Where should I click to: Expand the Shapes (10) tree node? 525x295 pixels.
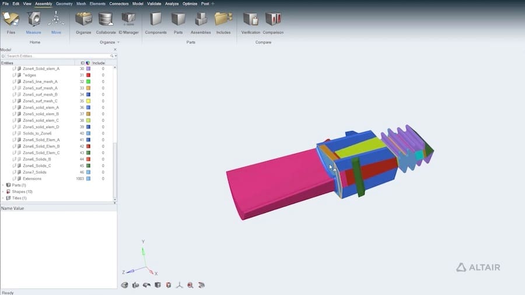(3, 192)
